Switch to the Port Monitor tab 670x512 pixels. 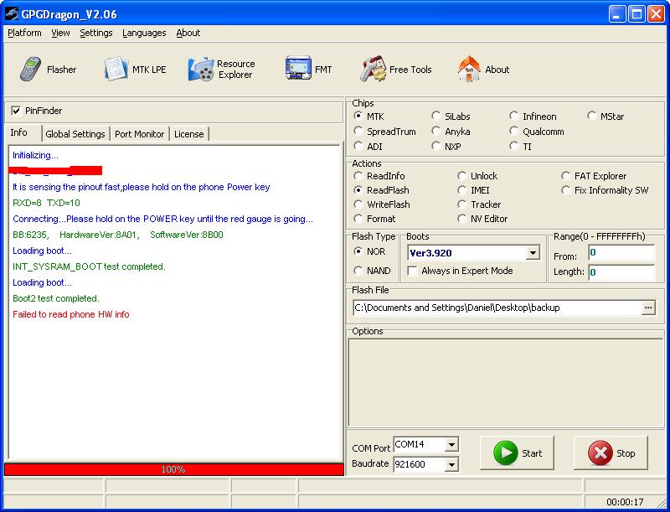pos(139,134)
